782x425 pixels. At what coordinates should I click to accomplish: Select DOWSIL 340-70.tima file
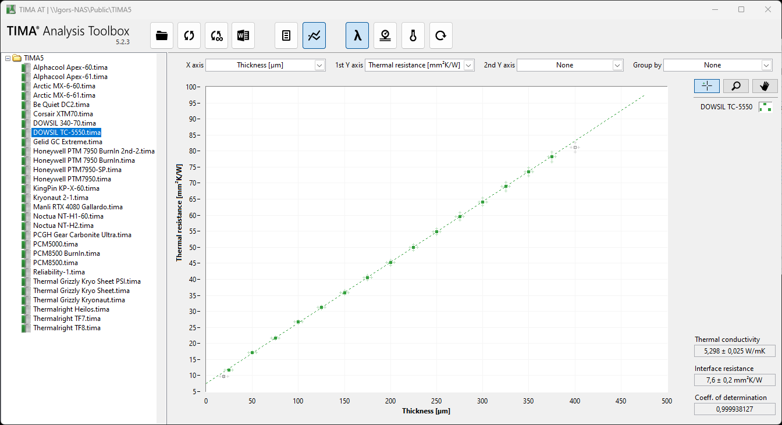[65, 123]
